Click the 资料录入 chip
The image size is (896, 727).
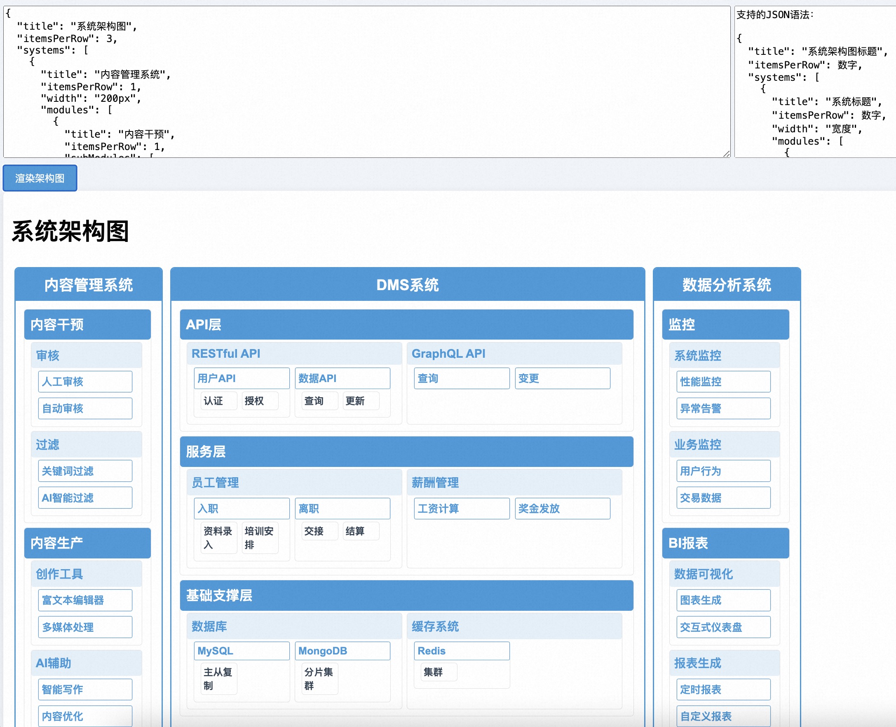[219, 538]
